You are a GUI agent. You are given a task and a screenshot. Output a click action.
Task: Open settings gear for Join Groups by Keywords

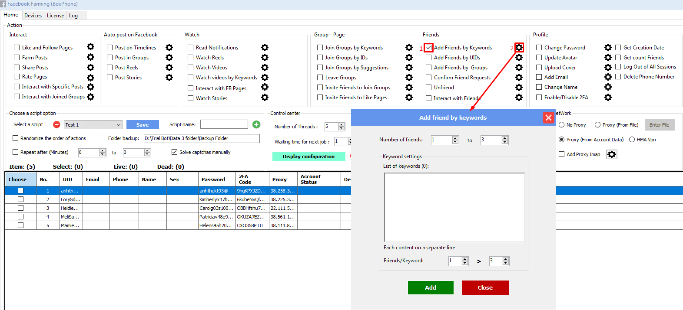coord(409,47)
